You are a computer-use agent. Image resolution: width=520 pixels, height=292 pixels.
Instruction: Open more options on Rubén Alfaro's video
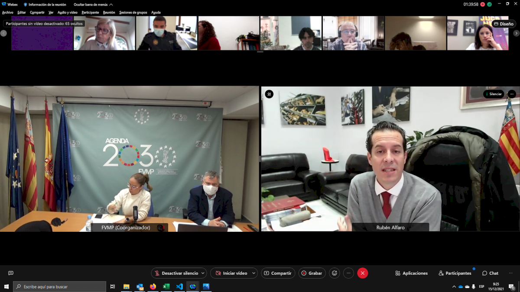point(512,94)
